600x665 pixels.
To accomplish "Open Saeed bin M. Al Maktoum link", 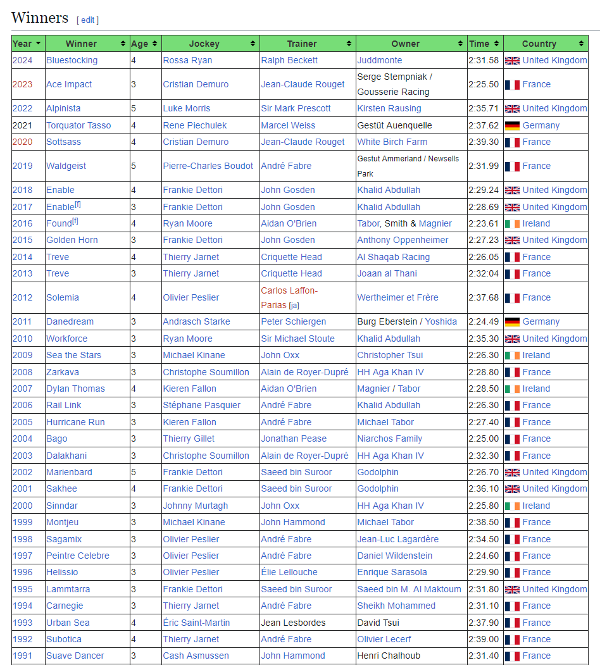I will point(409,589).
